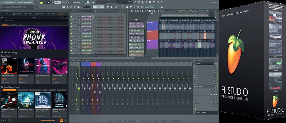This screenshot has height=123, width=286.
Task: Select the Drums playlist track header
Action: tap(153, 26)
